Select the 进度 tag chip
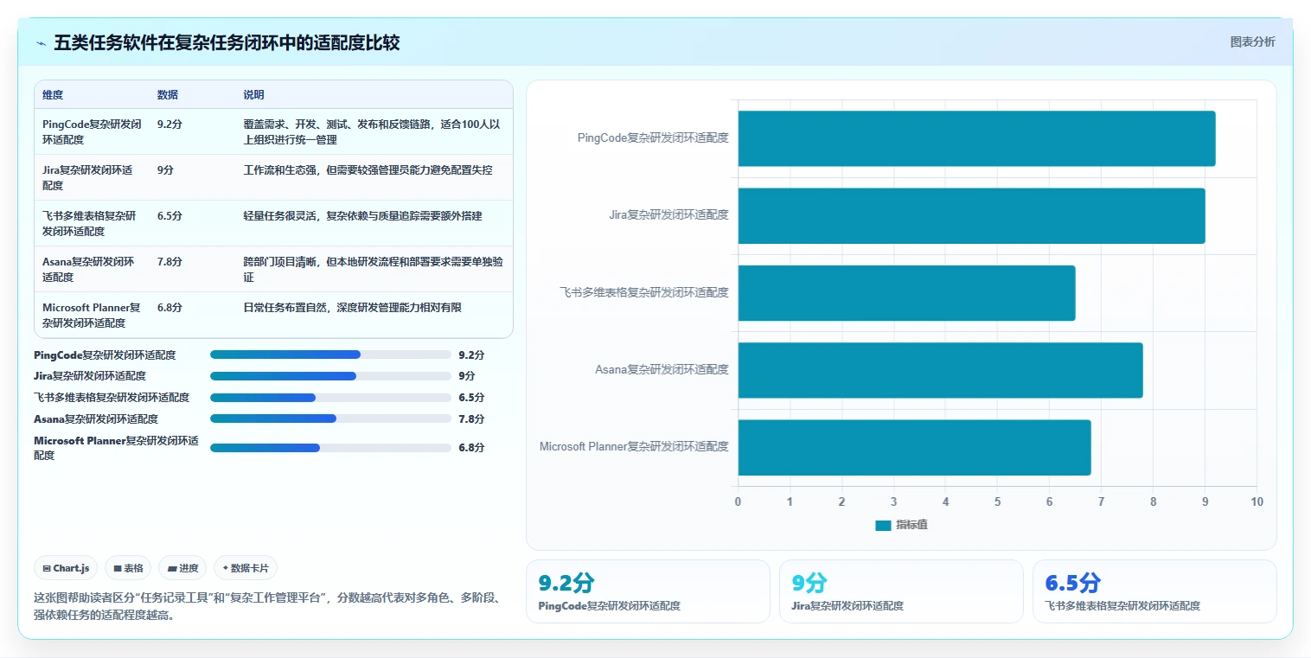 (182, 568)
